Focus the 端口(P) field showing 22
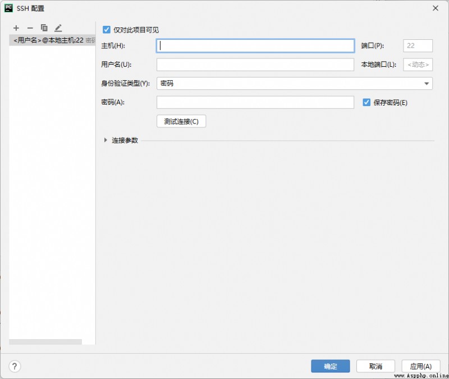The image size is (449, 379). click(418, 46)
